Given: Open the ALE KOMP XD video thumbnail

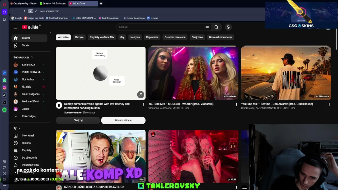Looking at the screenshot, I should [101, 156].
